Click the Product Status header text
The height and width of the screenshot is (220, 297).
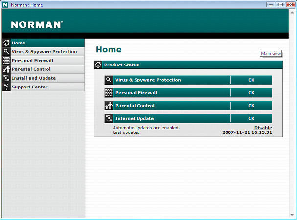(122, 65)
